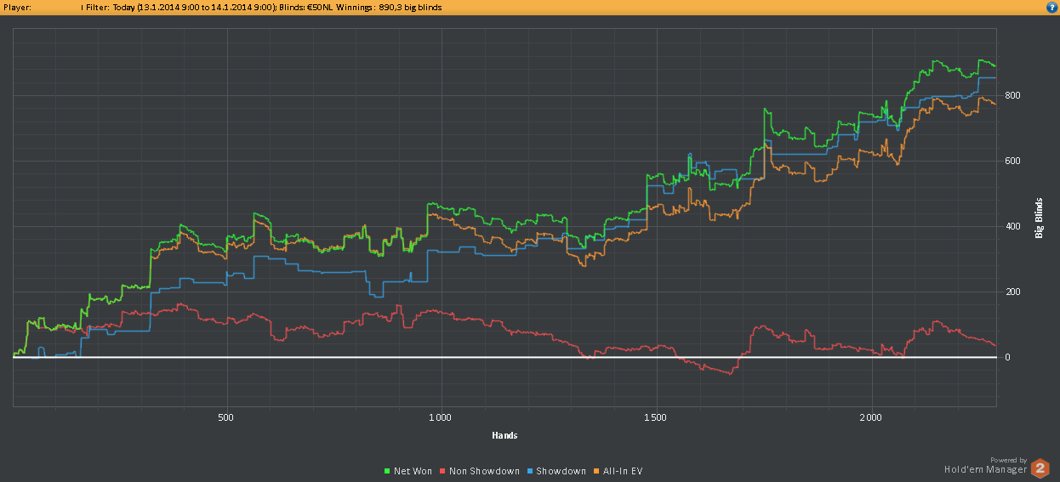Viewport: 1060px width, 482px height.
Task: Toggle the Net Won series label
Action: 414,471
